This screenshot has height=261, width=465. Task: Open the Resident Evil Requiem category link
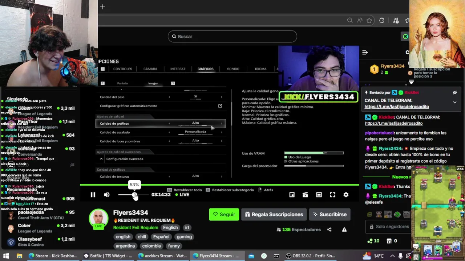pos(136,227)
